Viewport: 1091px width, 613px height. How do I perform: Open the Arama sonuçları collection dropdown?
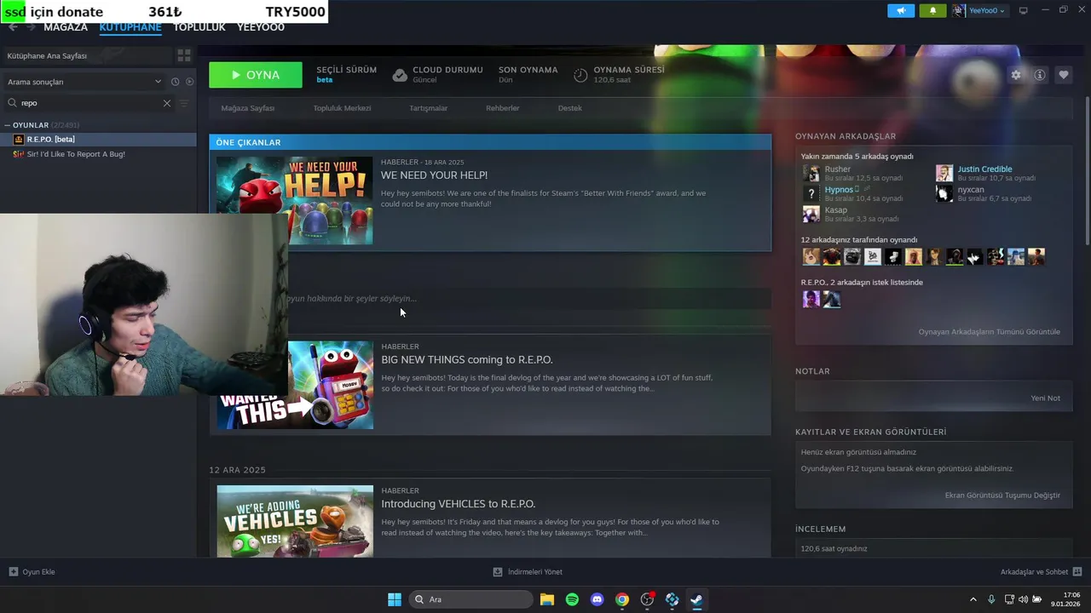(84, 82)
